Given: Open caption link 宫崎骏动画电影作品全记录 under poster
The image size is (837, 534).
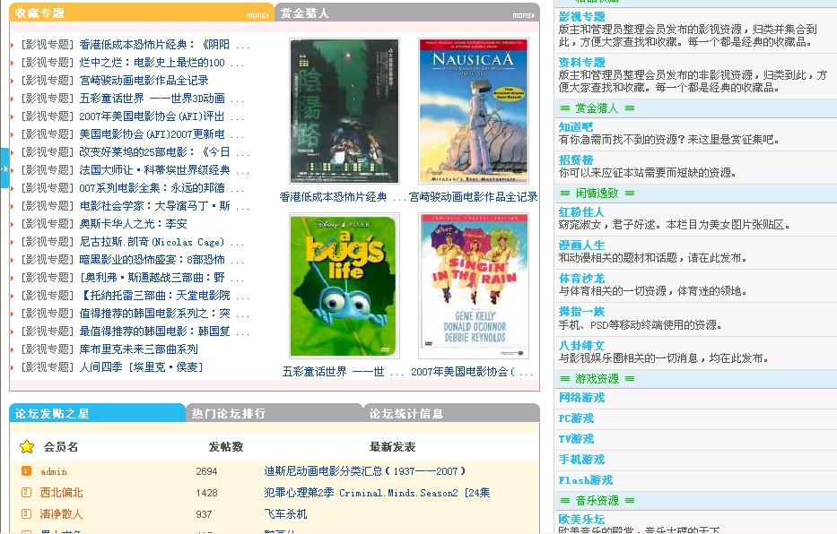Looking at the screenshot, I should (474, 197).
